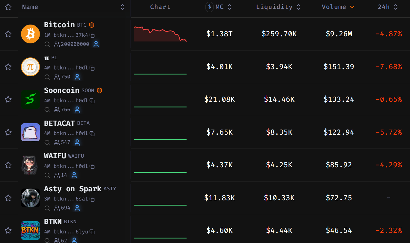Copy Sooncoin contract address
This screenshot has width=410, height=243.
tap(92, 101)
